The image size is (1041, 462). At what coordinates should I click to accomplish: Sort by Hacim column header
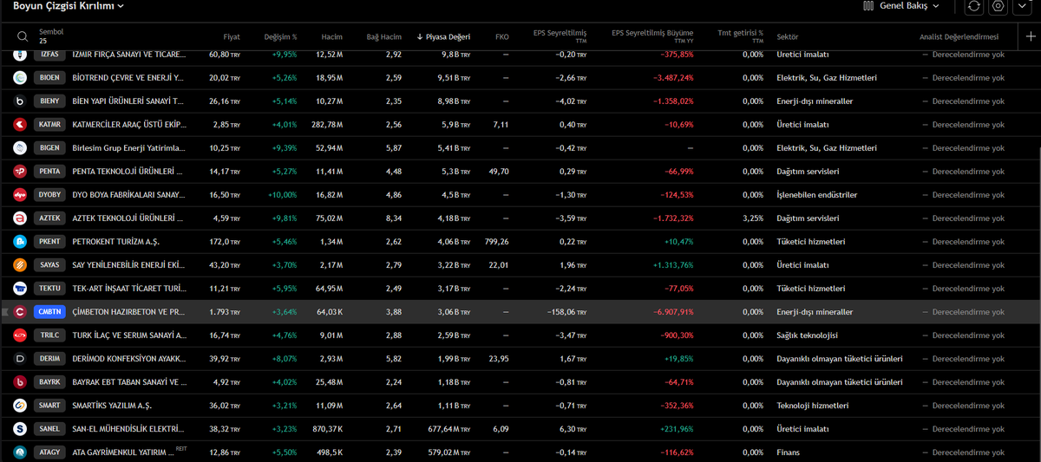331,37
